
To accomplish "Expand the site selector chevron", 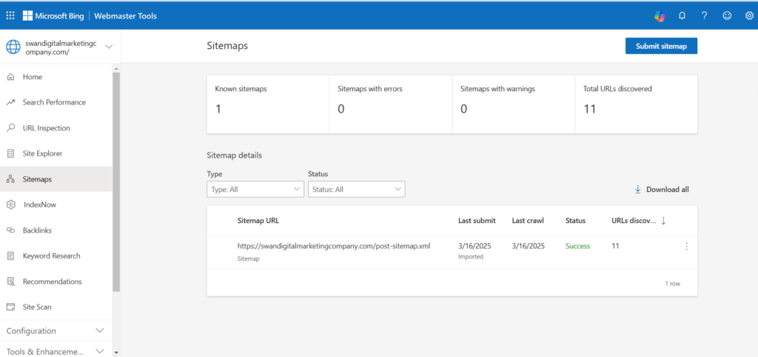I will click(109, 47).
